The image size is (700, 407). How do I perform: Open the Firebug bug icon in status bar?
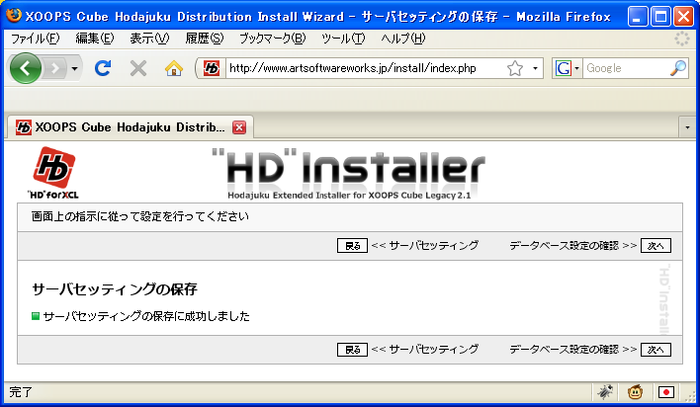click(x=604, y=392)
